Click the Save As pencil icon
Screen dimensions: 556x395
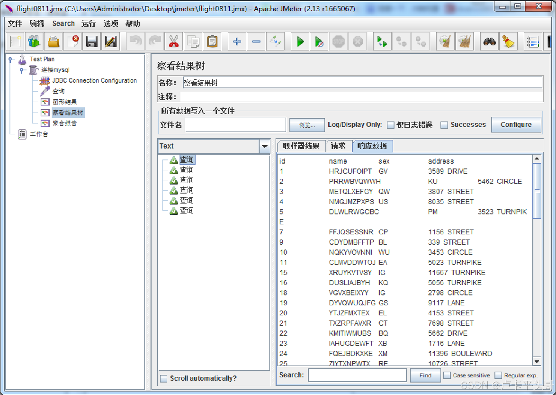111,41
